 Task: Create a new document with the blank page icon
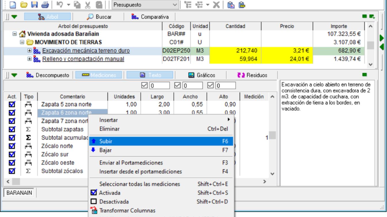12,5
